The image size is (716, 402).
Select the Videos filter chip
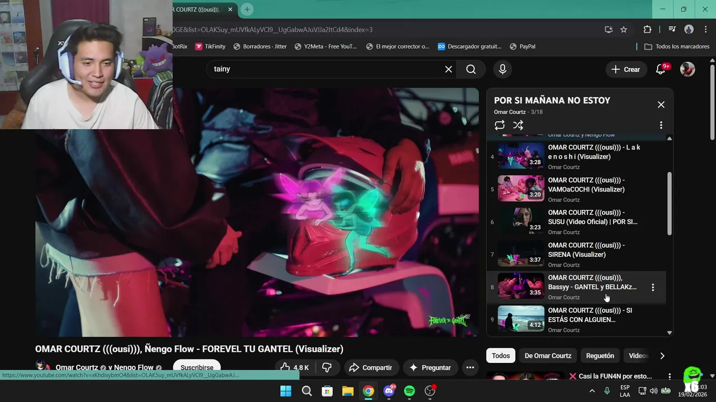(638, 356)
